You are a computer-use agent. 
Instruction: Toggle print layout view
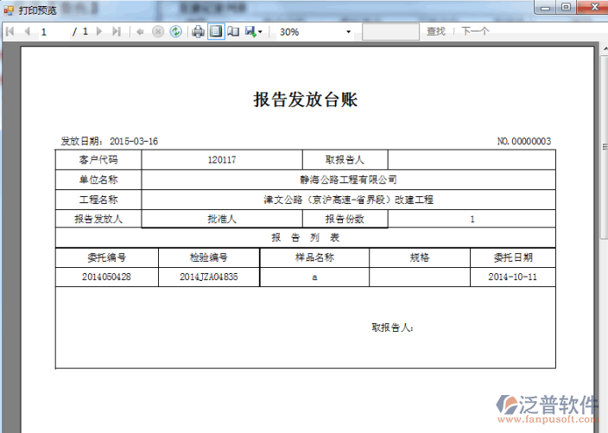pyautogui.click(x=216, y=31)
